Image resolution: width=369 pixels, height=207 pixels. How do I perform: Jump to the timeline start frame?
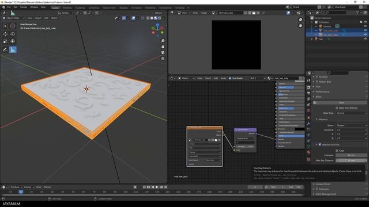pos(144,187)
